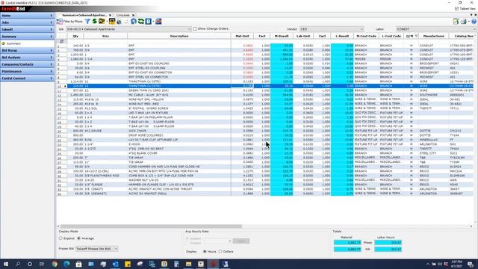Image resolution: width=478 pixels, height=269 pixels.
Task: Open Sticky Notes from the taskbar
Action: [x=128, y=264]
